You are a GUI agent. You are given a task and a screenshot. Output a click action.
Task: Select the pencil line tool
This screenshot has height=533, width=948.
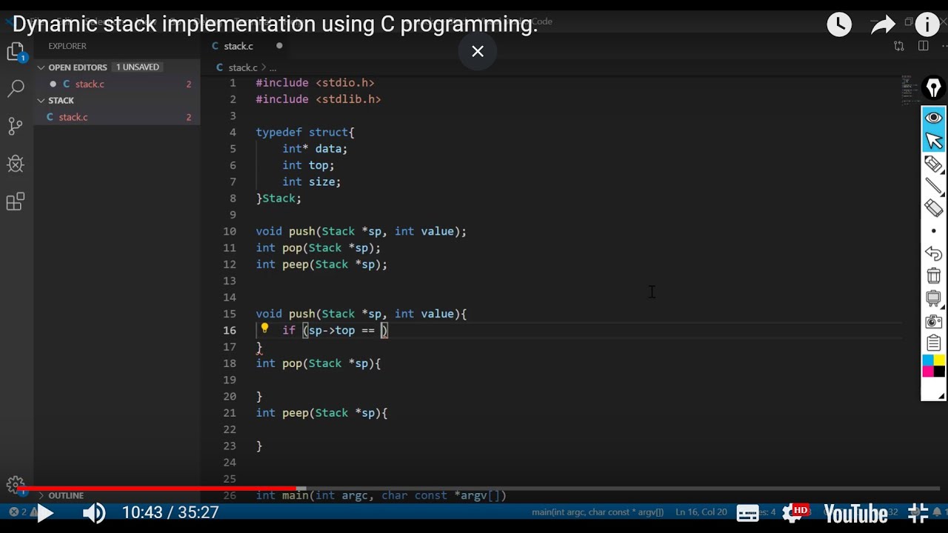click(934, 187)
